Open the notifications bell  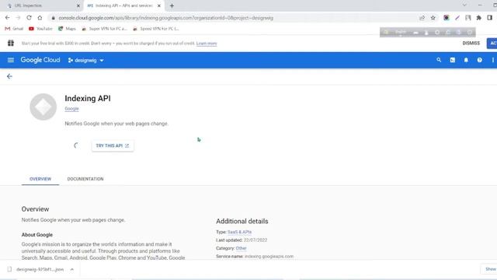[466, 60]
